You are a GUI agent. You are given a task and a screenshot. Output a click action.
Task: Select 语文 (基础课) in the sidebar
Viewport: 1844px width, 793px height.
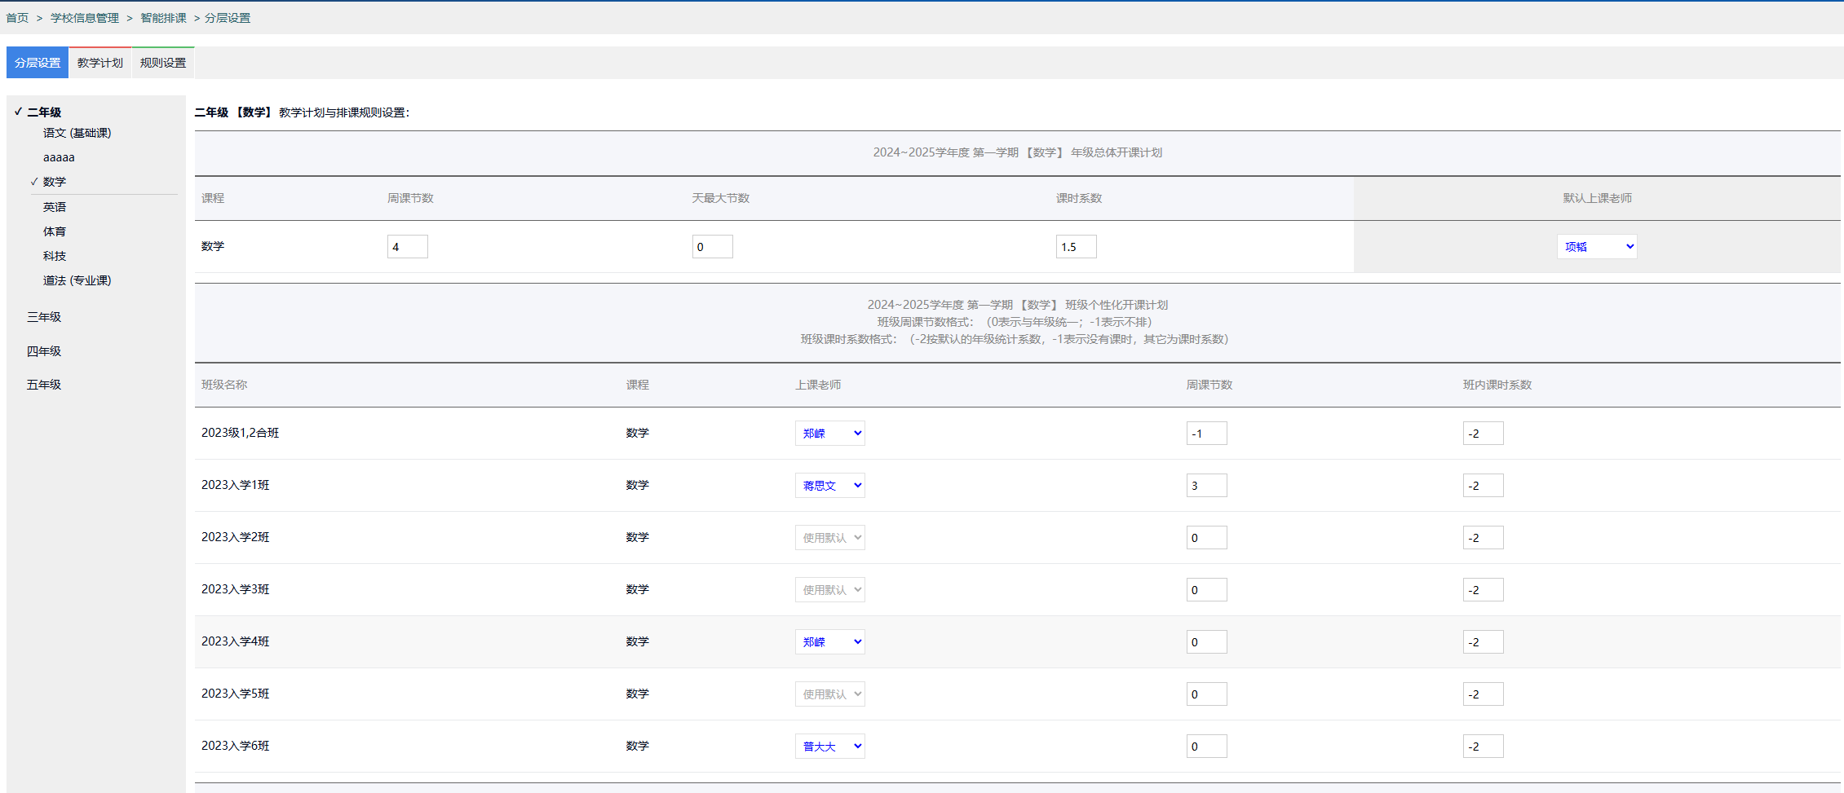click(77, 133)
